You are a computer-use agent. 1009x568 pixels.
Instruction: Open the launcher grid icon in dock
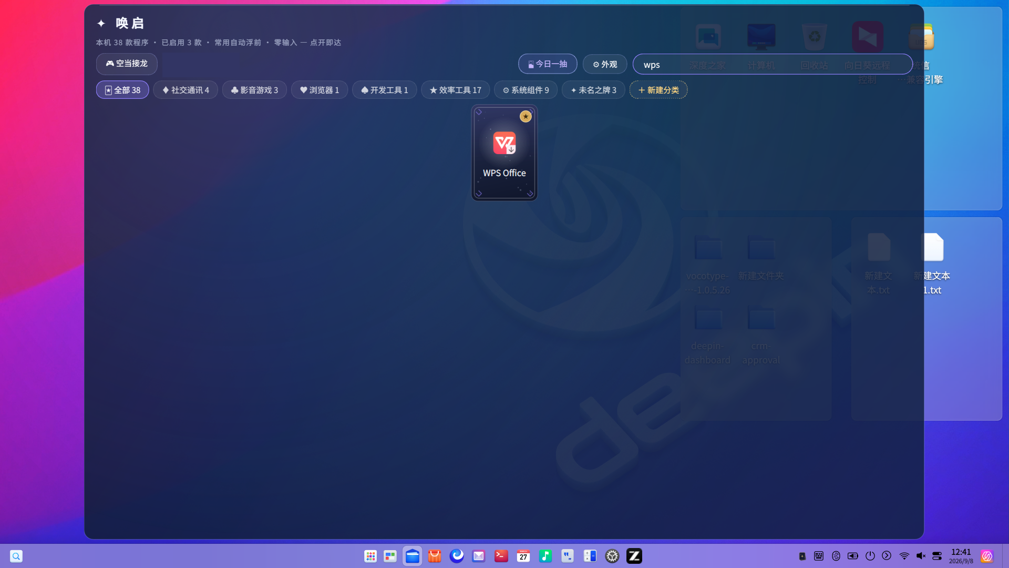370,556
